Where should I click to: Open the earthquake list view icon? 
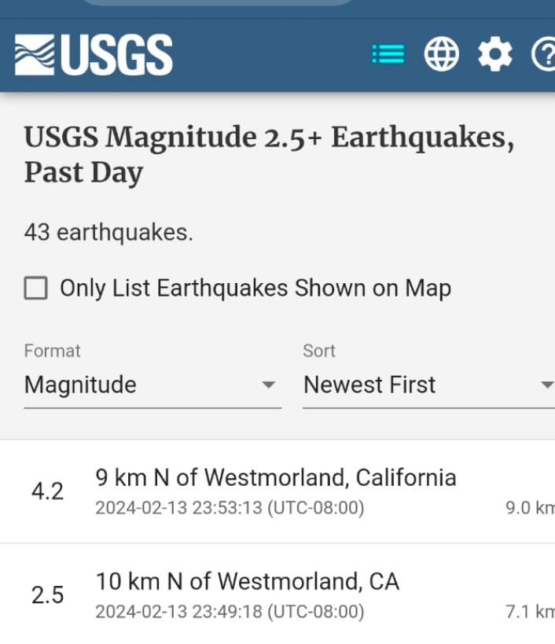coord(388,53)
